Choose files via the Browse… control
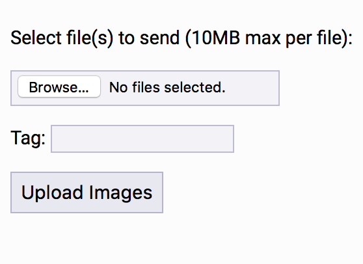 pos(59,86)
